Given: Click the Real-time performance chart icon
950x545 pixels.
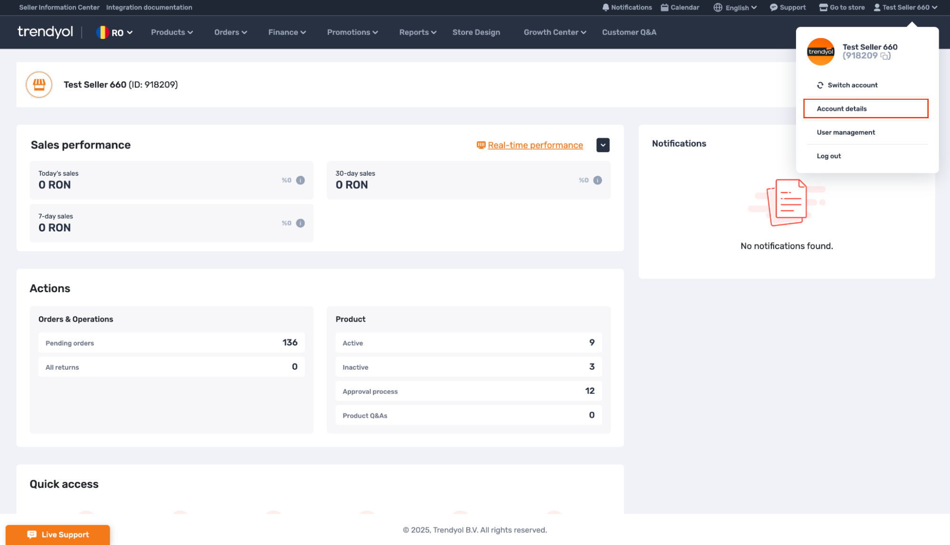Looking at the screenshot, I should tap(481, 145).
